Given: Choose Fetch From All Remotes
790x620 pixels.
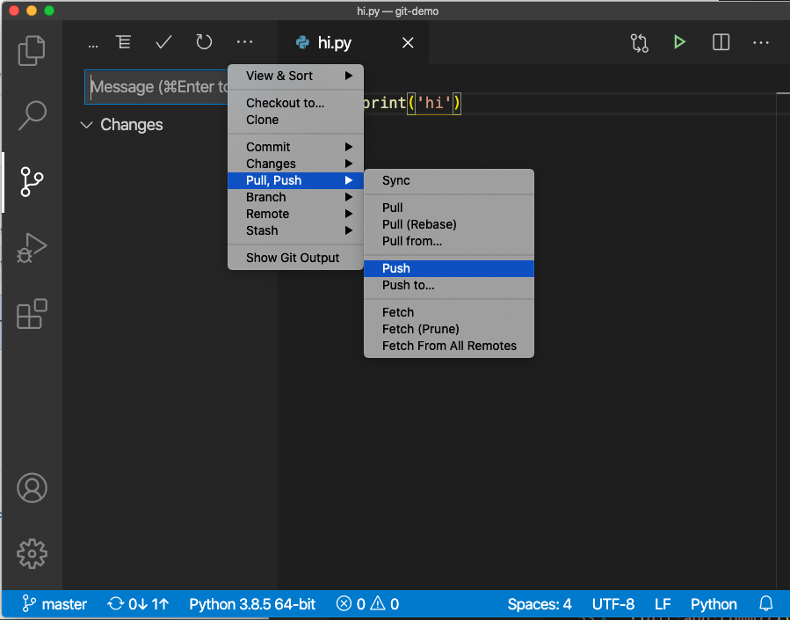Looking at the screenshot, I should tap(449, 346).
